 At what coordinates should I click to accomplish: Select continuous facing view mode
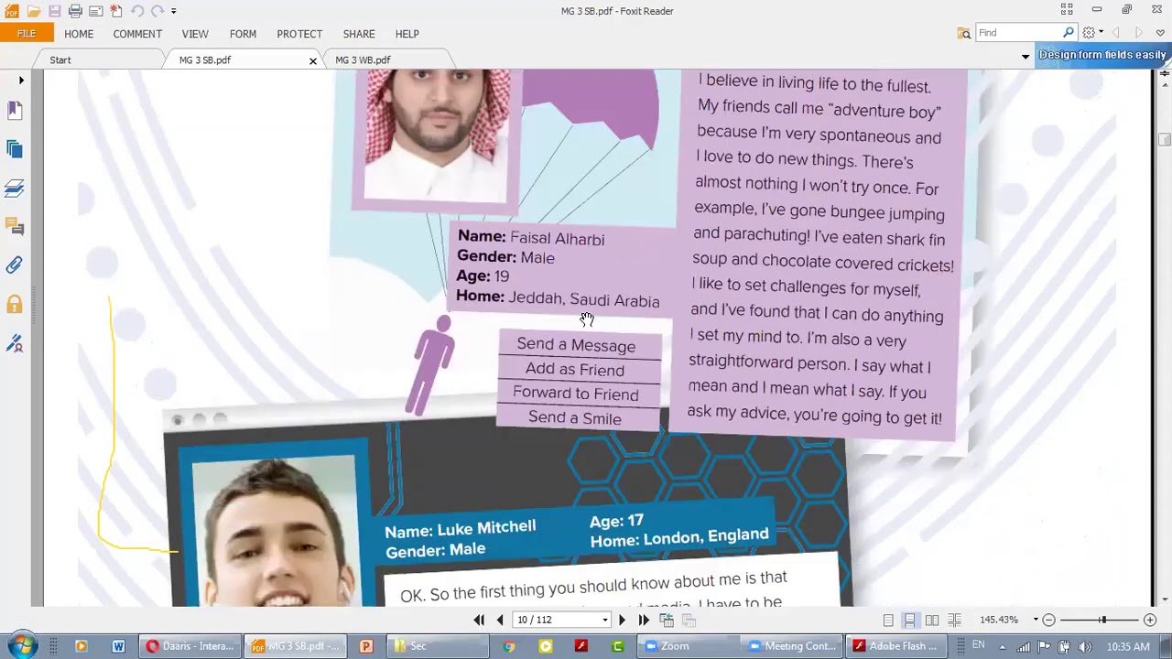point(954,620)
